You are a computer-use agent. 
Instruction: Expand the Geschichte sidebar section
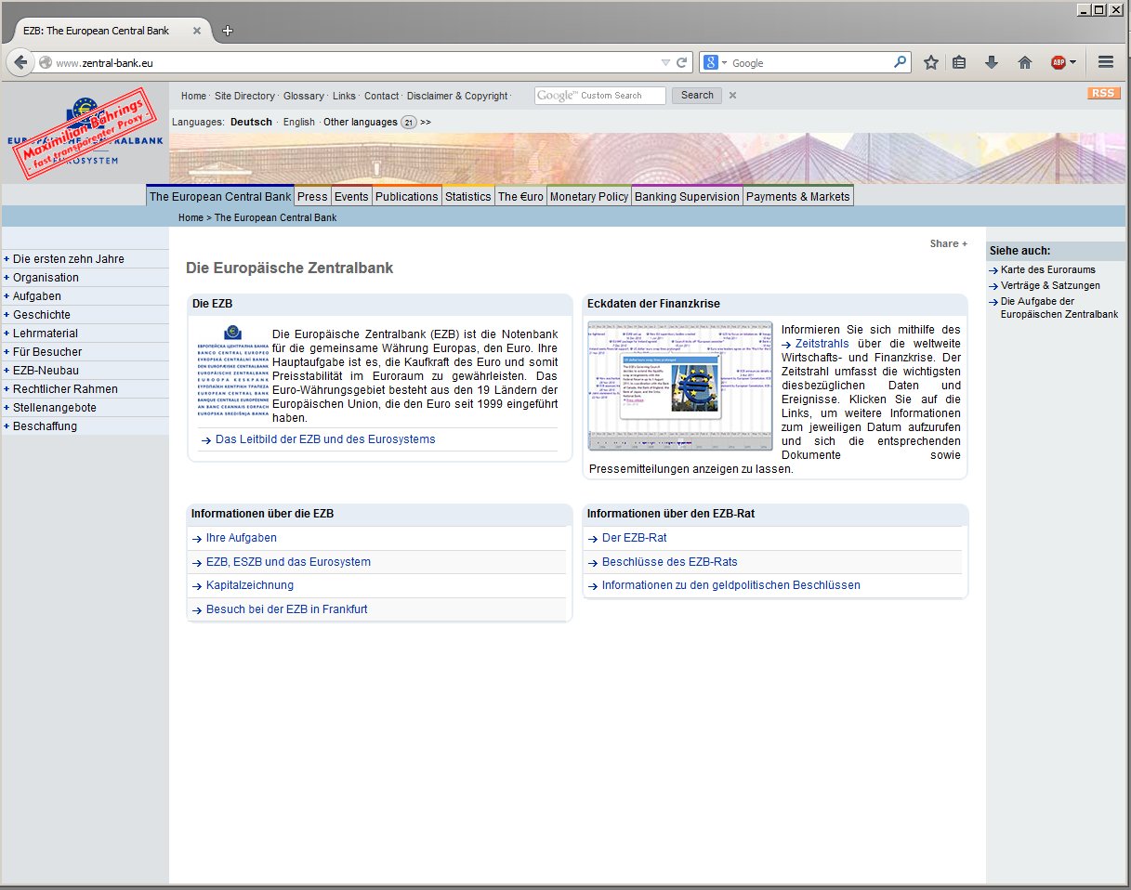tap(41, 315)
